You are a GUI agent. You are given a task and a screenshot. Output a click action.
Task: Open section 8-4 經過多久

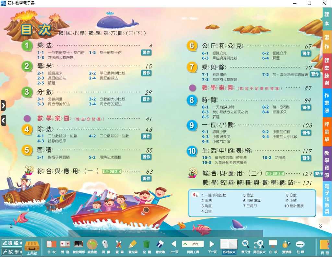[x=274, y=112]
